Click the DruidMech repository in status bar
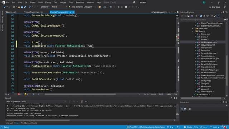This screenshot has width=229, height=129. [146, 127]
